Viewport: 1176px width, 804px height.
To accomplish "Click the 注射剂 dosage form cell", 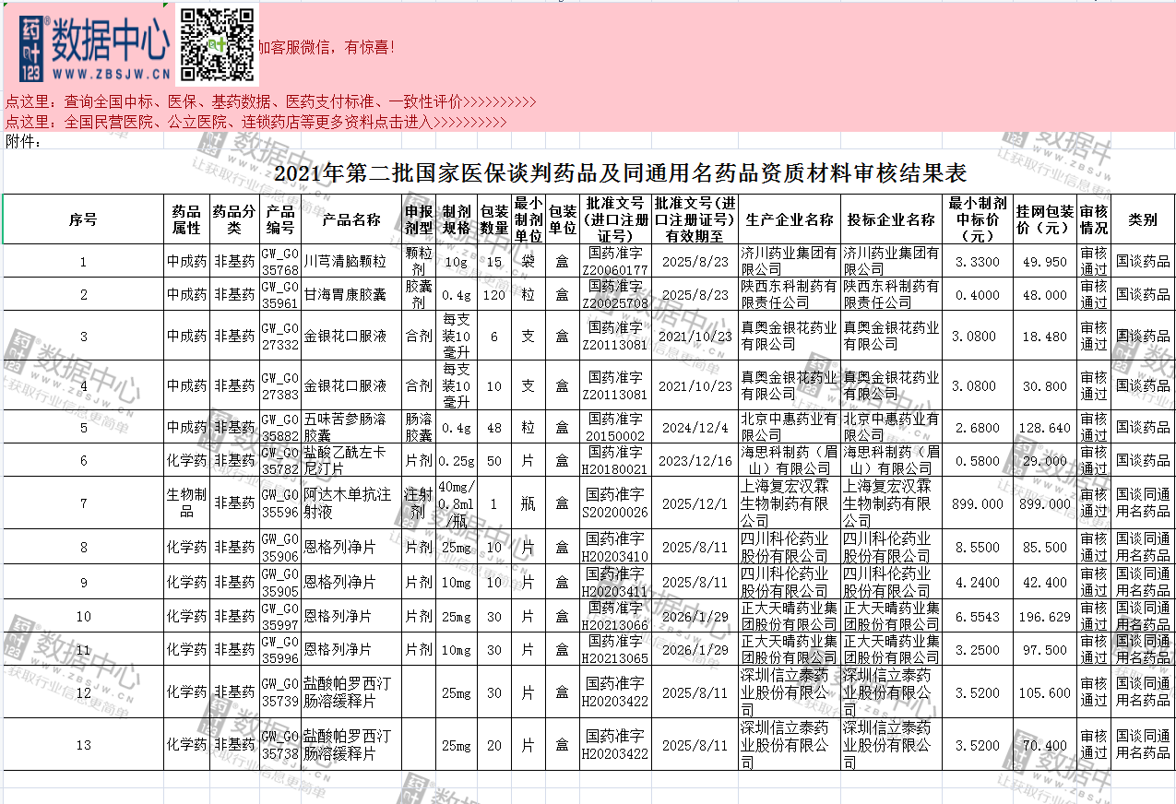I will [x=419, y=502].
